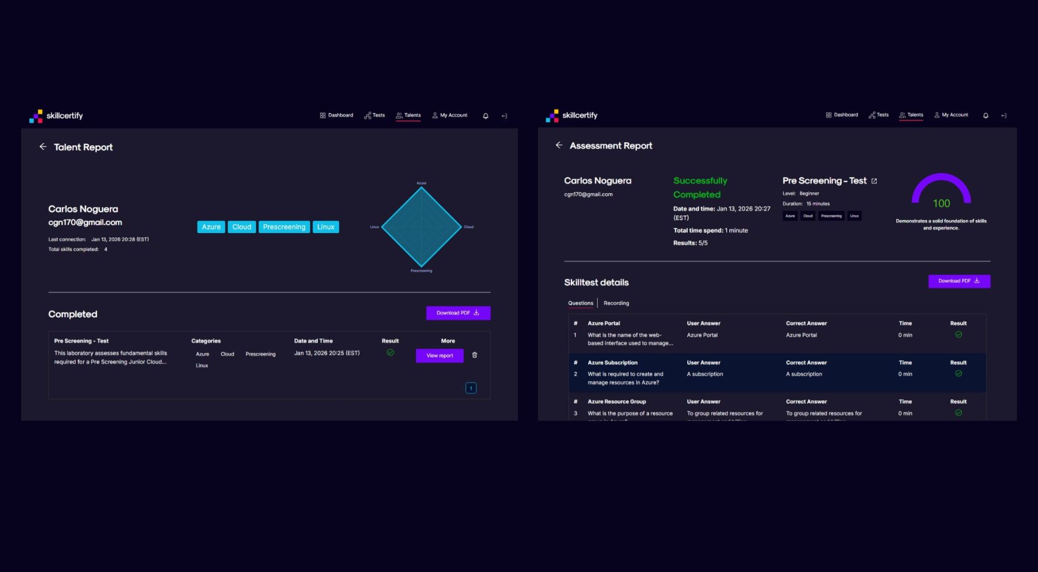Click green result checkmark for Azure Subscription question
The width and height of the screenshot is (1038, 572).
(958, 374)
